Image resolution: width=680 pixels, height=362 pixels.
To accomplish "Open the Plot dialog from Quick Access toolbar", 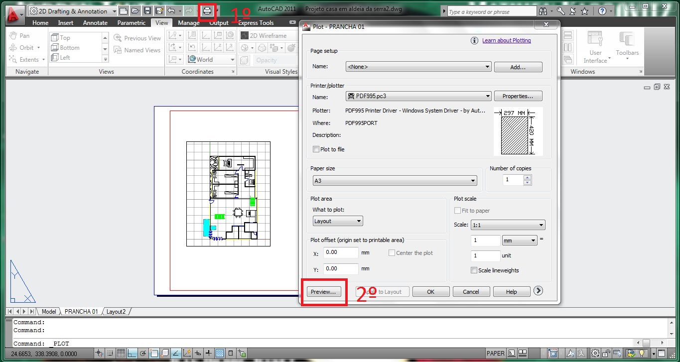I will 207,10.
